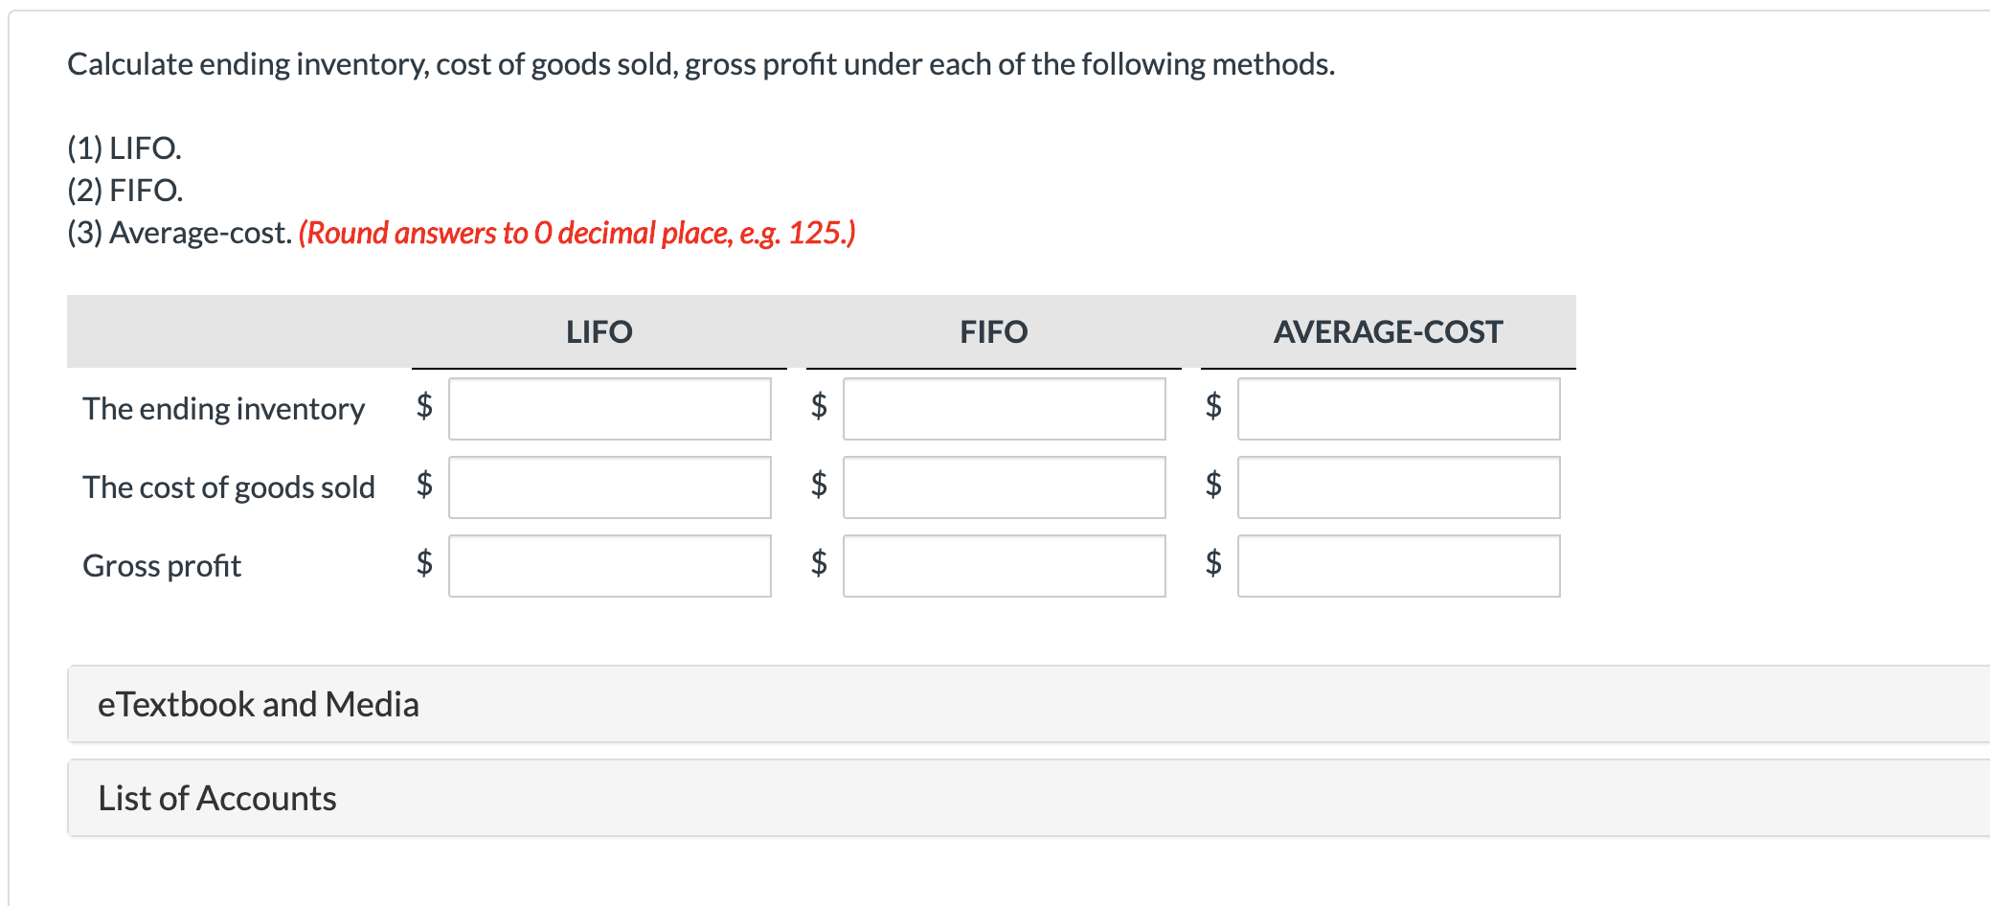This screenshot has height=906, width=1990.
Task: Click the FIFO ending inventory input field
Action: point(1004,409)
